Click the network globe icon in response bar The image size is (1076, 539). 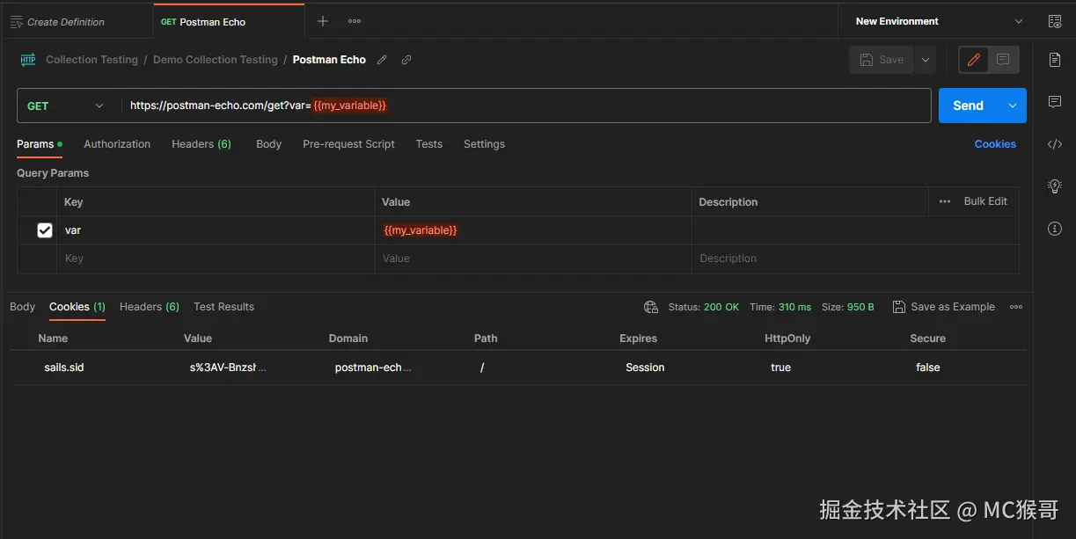click(651, 307)
